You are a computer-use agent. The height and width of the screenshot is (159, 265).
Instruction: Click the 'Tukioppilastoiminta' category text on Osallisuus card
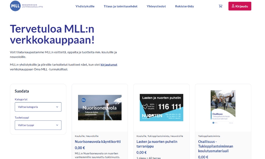(x=209, y=136)
